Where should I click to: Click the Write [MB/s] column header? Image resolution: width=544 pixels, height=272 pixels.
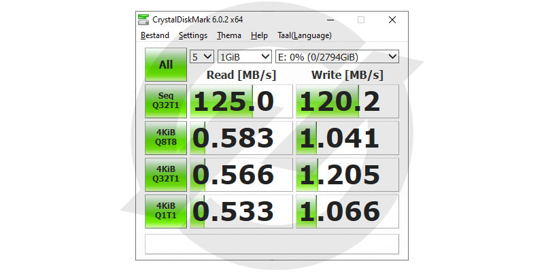[x=347, y=75]
